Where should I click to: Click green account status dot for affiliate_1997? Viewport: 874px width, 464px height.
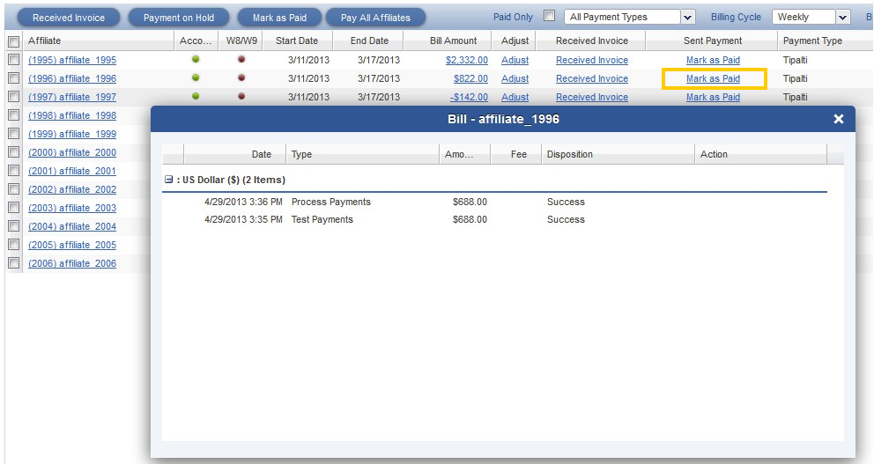tap(196, 96)
